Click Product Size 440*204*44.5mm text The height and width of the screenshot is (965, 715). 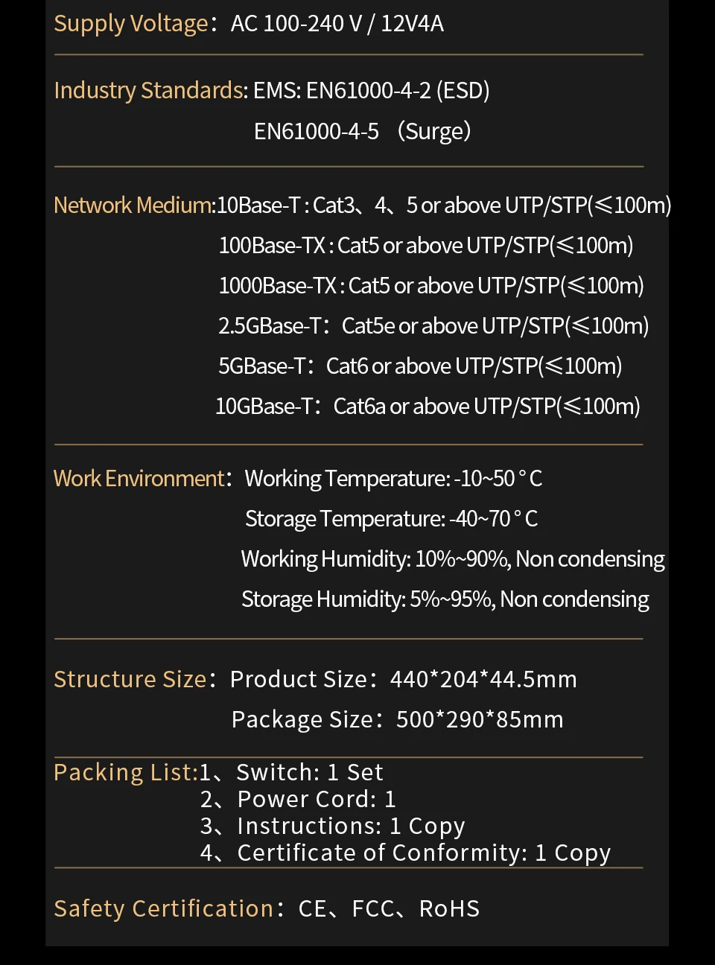404,679
